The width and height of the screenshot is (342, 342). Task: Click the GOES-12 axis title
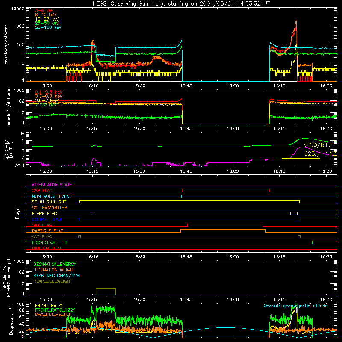click(9, 149)
